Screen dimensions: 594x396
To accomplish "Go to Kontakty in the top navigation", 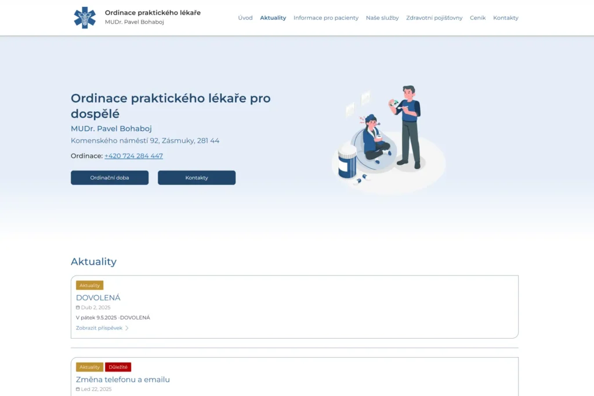I will point(506,18).
